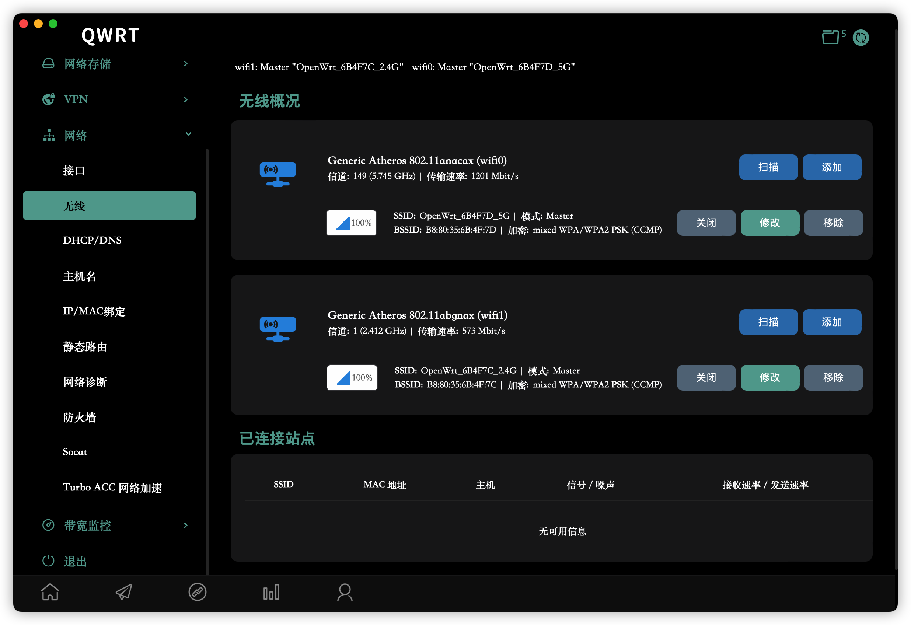Click the bar chart icon in bottom bar
This screenshot has height=625, width=911.
tap(271, 592)
